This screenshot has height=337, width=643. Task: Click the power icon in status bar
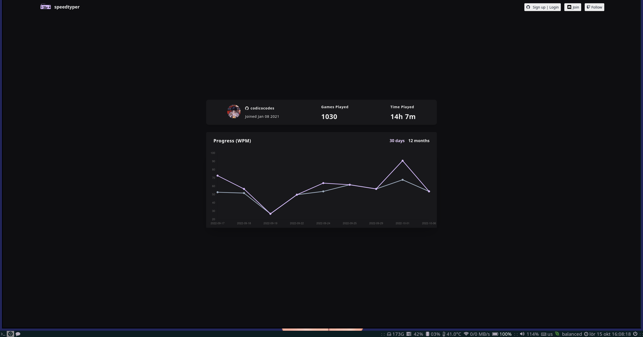635,334
